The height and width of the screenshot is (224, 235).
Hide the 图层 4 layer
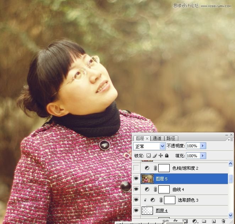[136, 211]
